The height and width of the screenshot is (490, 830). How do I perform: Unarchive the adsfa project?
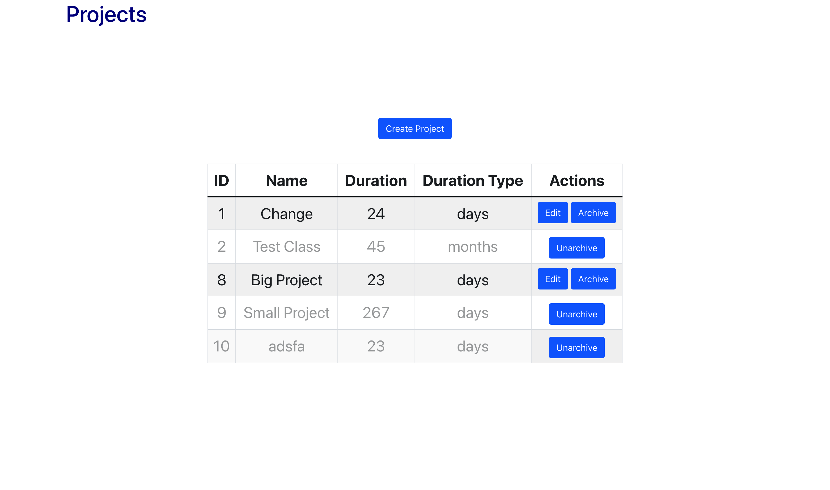[x=577, y=347]
